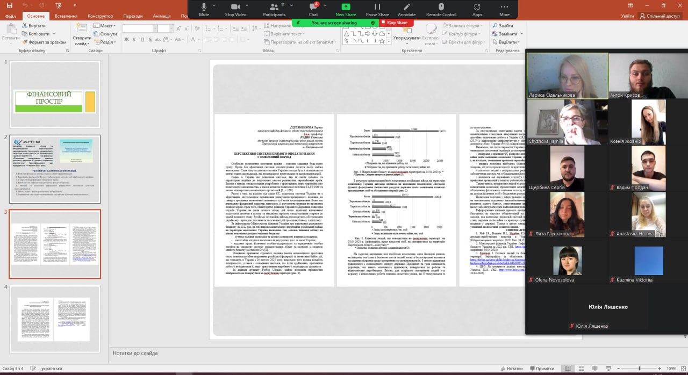Image resolution: width=688 pixels, height=375 pixels.
Task: Click the zoom in plus button
Action: click(661, 369)
